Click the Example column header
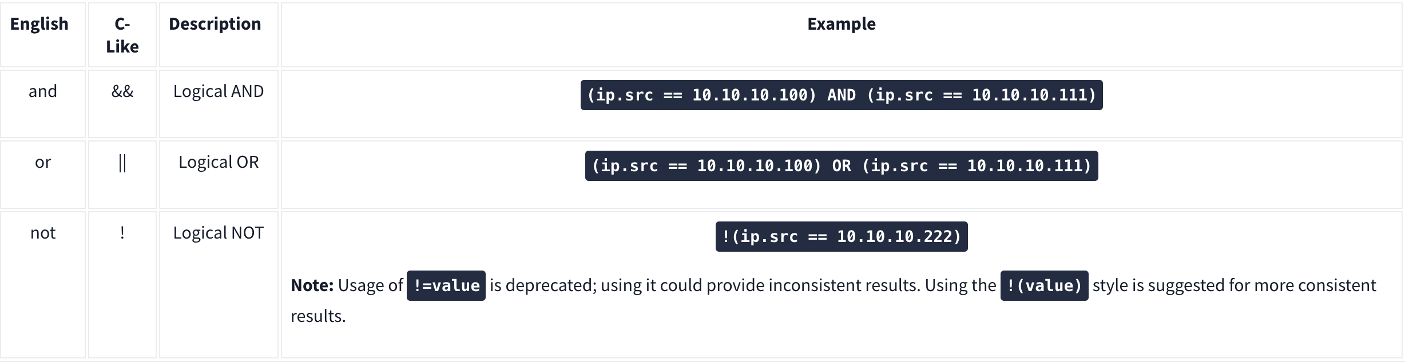The image size is (1405, 363). coord(842,24)
